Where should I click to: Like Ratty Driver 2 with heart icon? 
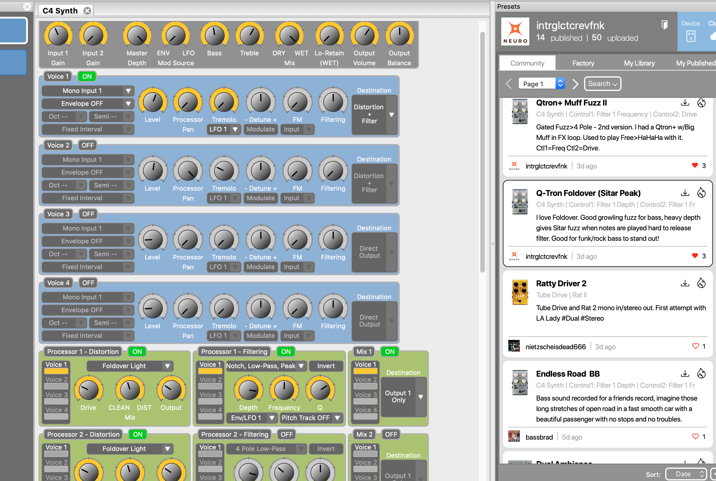click(x=695, y=346)
